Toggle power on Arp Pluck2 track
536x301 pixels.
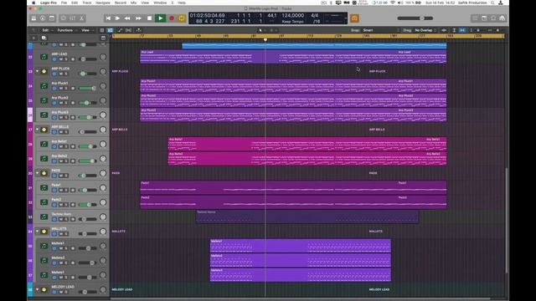[x=54, y=103]
